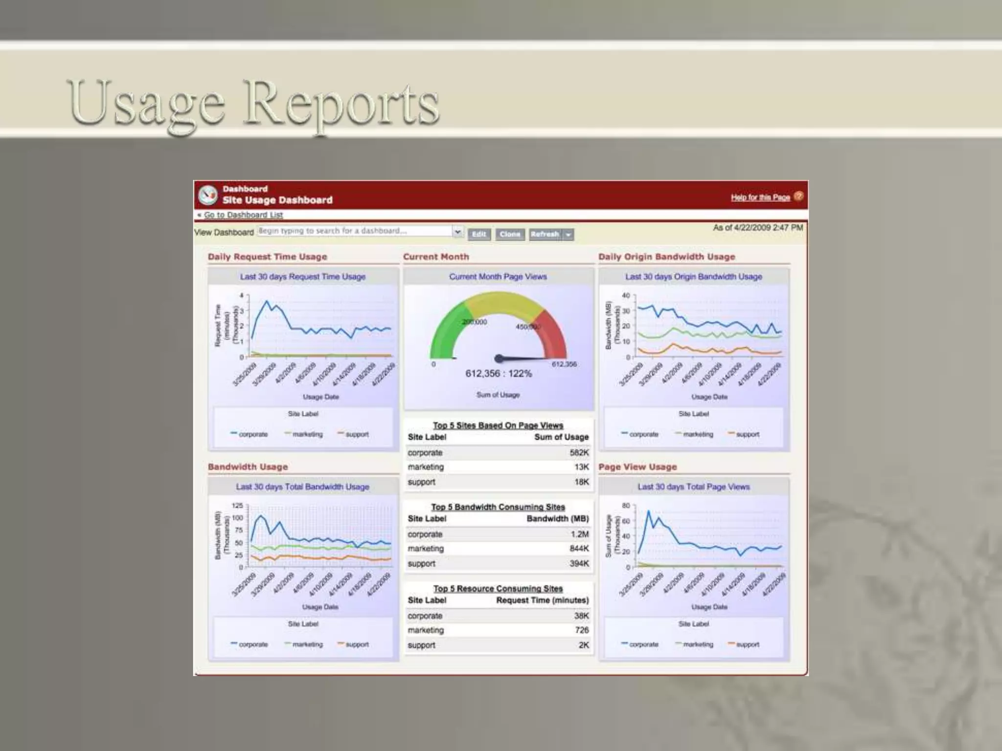Viewport: 1002px width, 751px height.
Task: Click the As of 4/22/2009 2:47 PM timestamp
Action: tap(758, 228)
